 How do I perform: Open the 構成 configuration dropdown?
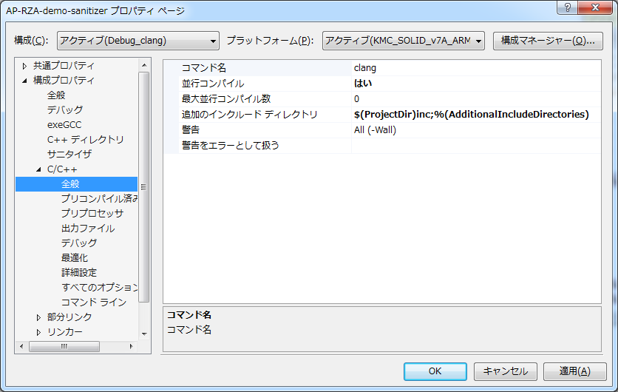coord(138,40)
